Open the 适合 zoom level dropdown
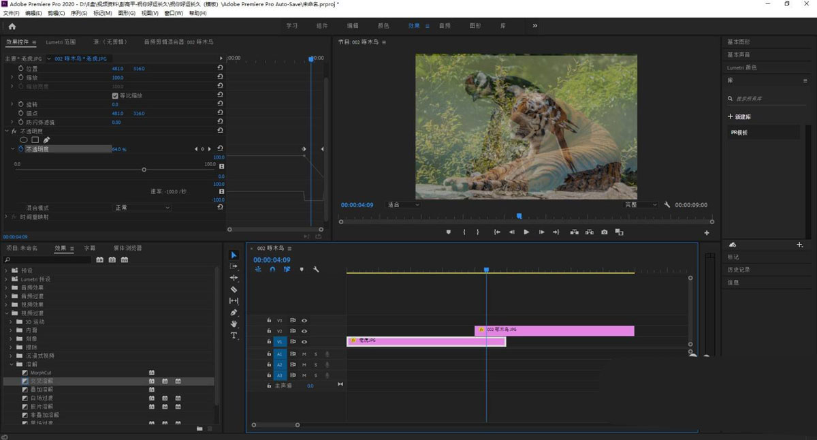The width and height of the screenshot is (817, 440). point(403,204)
